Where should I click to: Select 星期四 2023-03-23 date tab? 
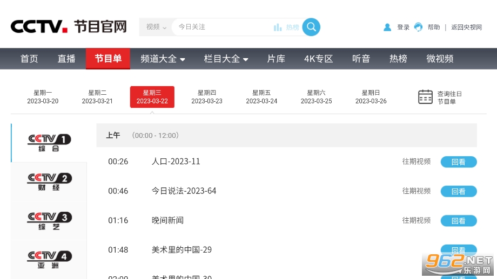(206, 97)
